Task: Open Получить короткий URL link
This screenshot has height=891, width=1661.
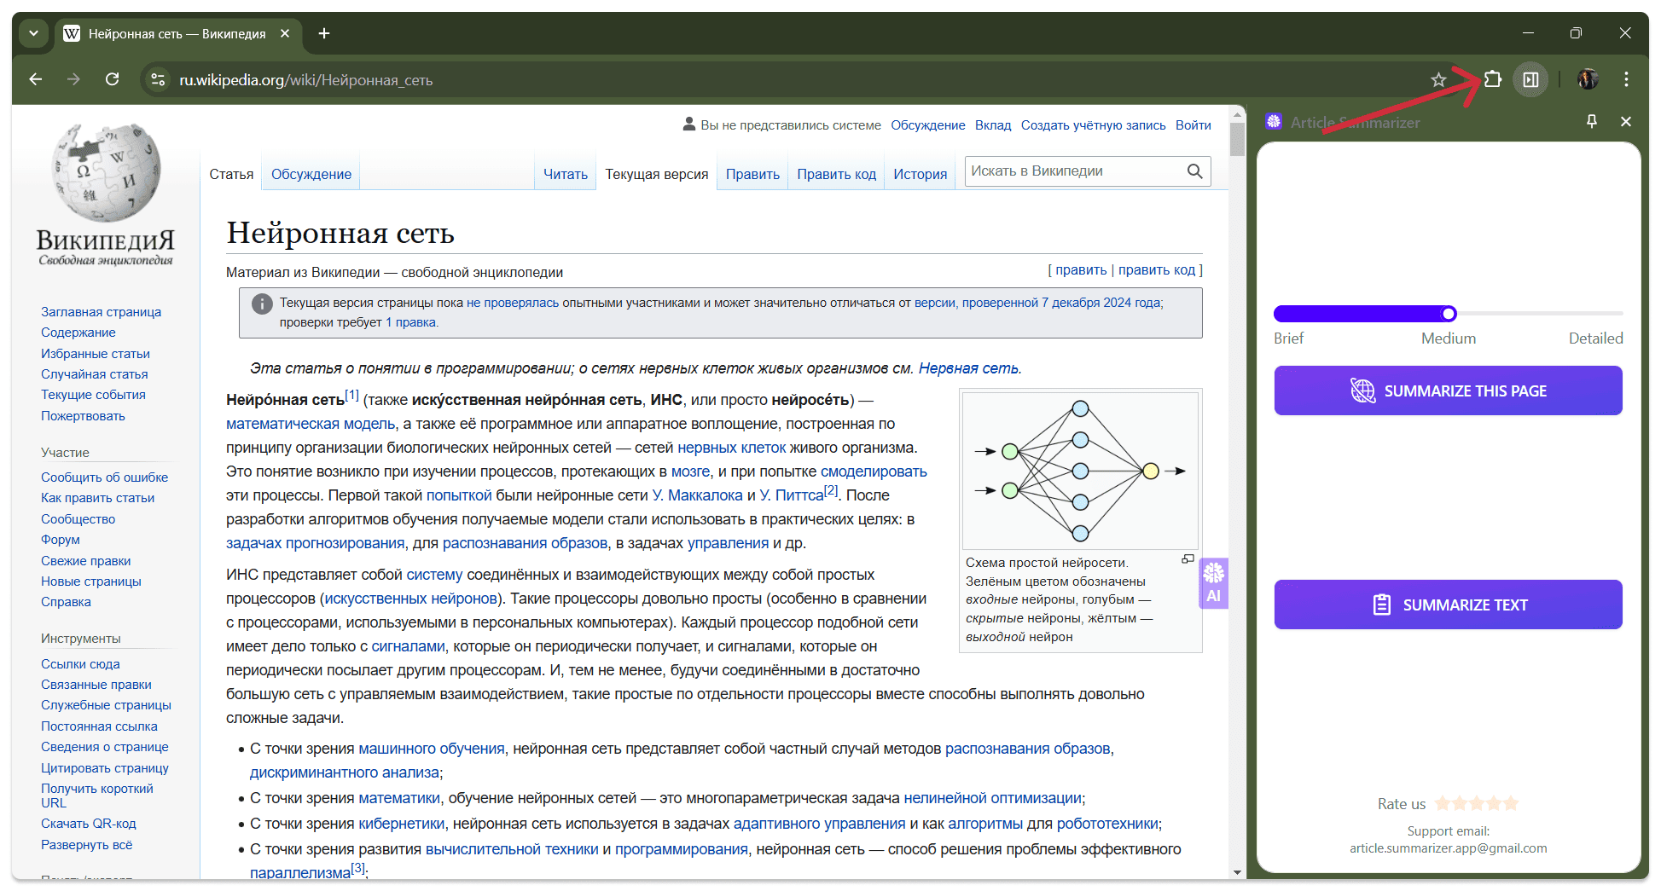Action: tap(96, 796)
